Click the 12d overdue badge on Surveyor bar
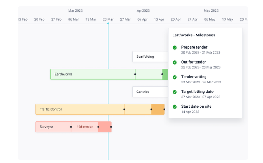The height and width of the screenshot is (163, 263). pyautogui.click(x=85, y=127)
